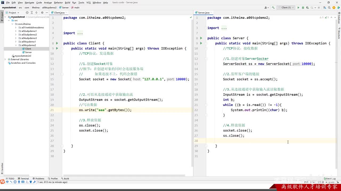Open the Client (1) run configuration dropdown
This screenshot has width=341, height=191.
287,8
